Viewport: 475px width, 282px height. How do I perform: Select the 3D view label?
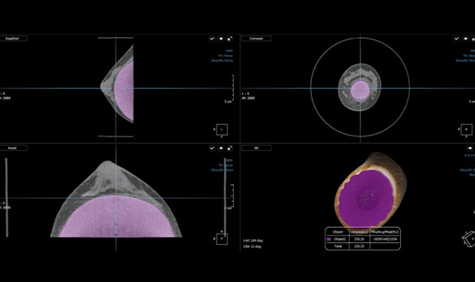point(256,148)
